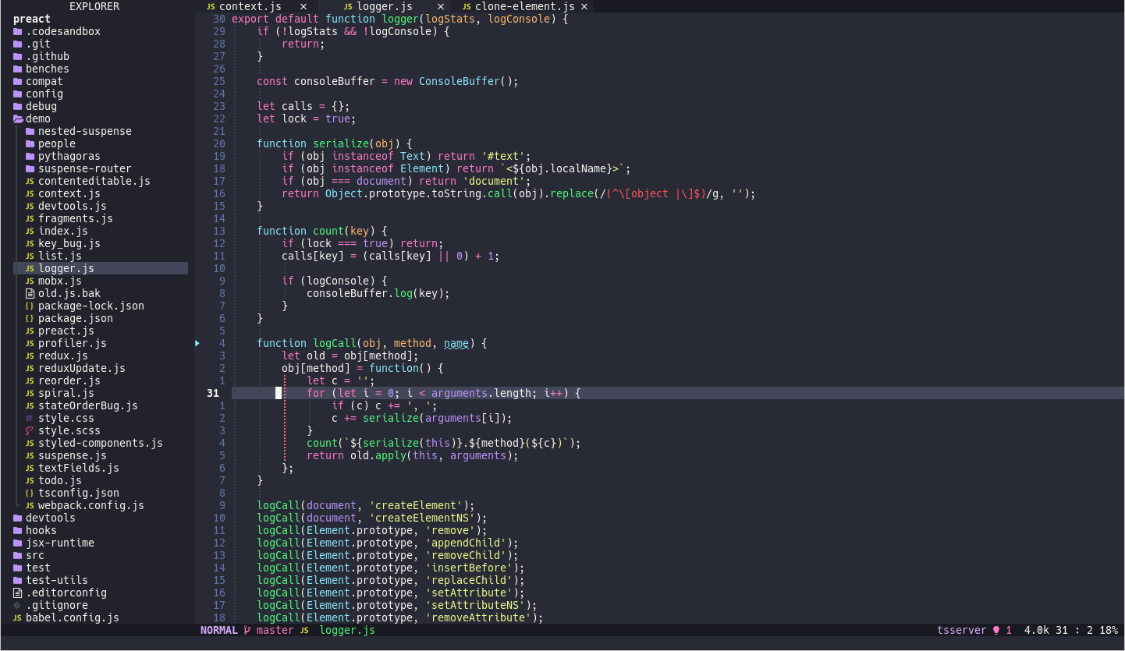Click the preact root project name
1125x651 pixels.
coord(32,19)
